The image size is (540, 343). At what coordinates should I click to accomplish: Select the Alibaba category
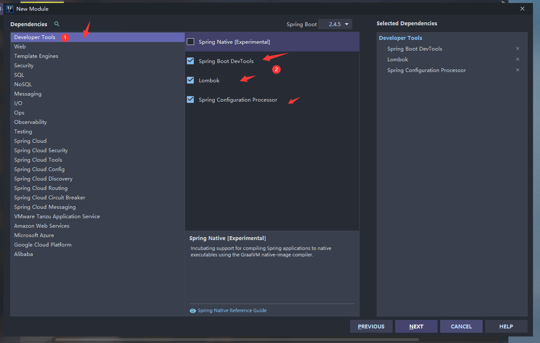(x=98, y=254)
